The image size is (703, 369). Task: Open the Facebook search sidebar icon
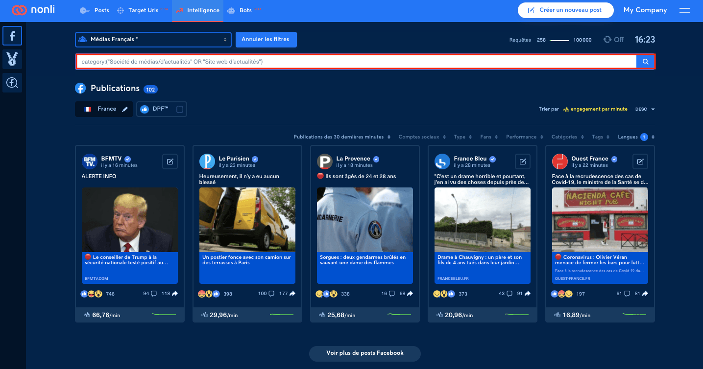point(12,83)
